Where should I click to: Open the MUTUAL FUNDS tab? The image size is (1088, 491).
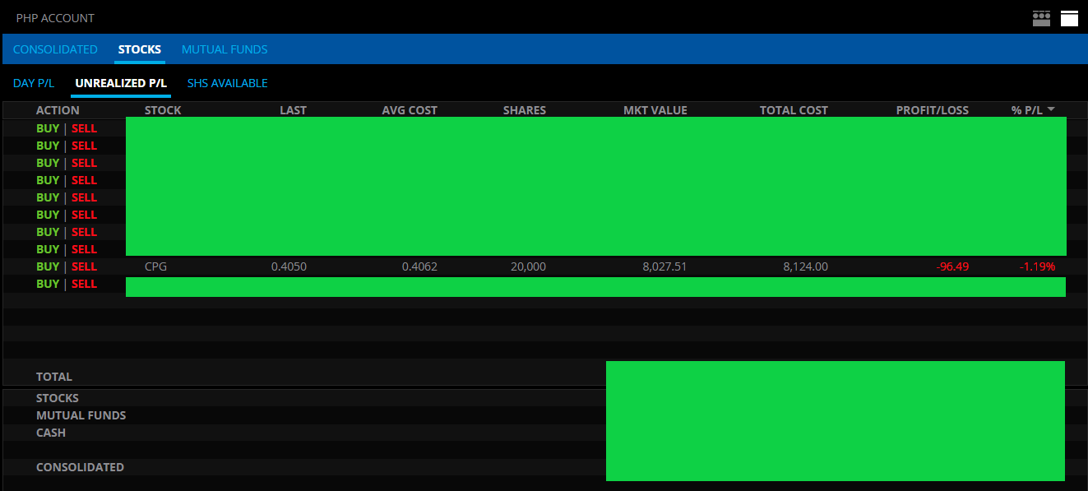(x=225, y=49)
